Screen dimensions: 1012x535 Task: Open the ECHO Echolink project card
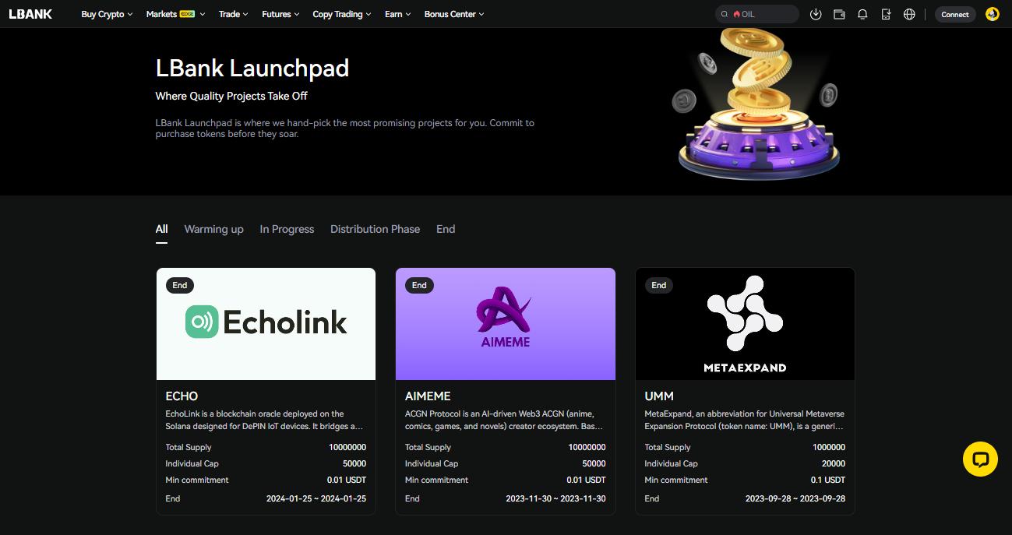coord(266,323)
